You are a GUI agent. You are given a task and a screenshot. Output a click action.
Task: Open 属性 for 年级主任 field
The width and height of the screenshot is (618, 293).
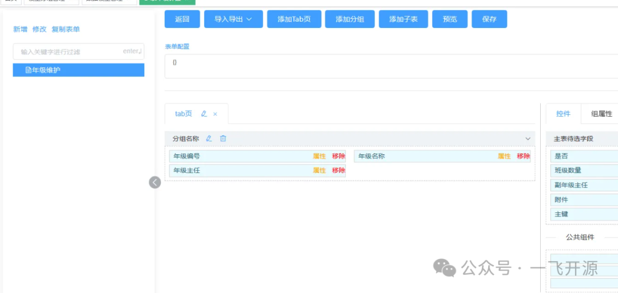319,170
